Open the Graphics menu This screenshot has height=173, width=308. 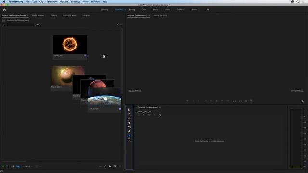pyautogui.click(x=76, y=2)
